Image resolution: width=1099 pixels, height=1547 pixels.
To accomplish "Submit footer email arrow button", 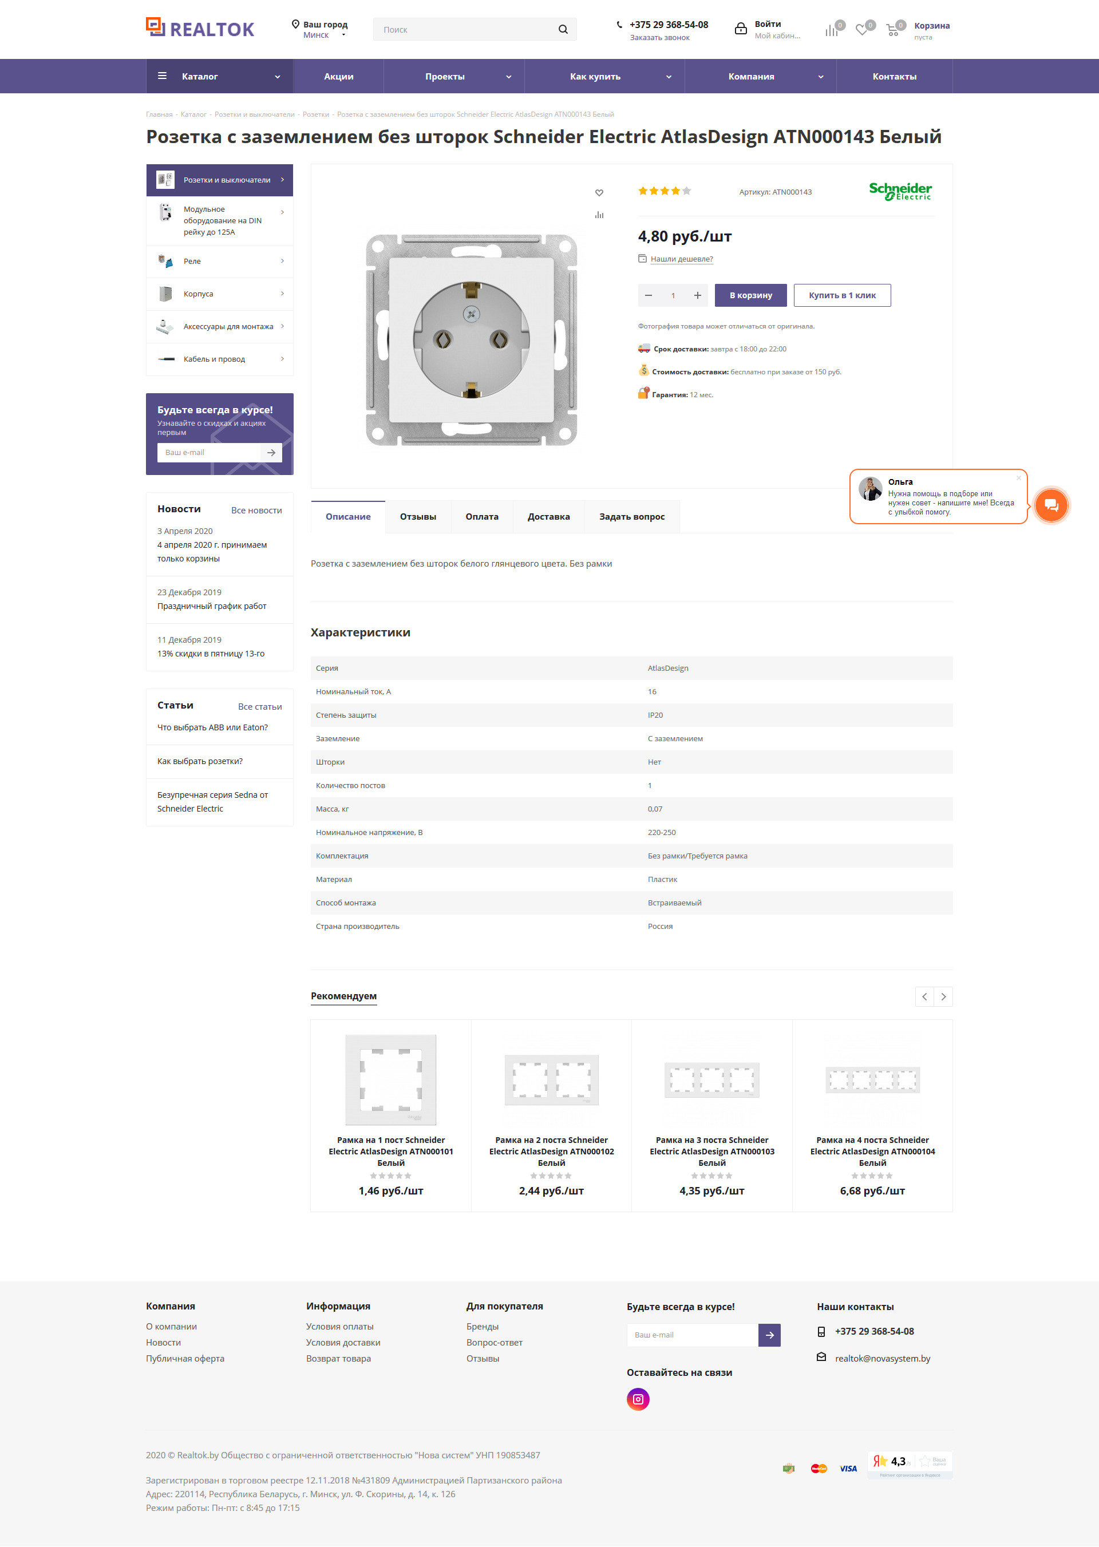I will click(x=769, y=1335).
